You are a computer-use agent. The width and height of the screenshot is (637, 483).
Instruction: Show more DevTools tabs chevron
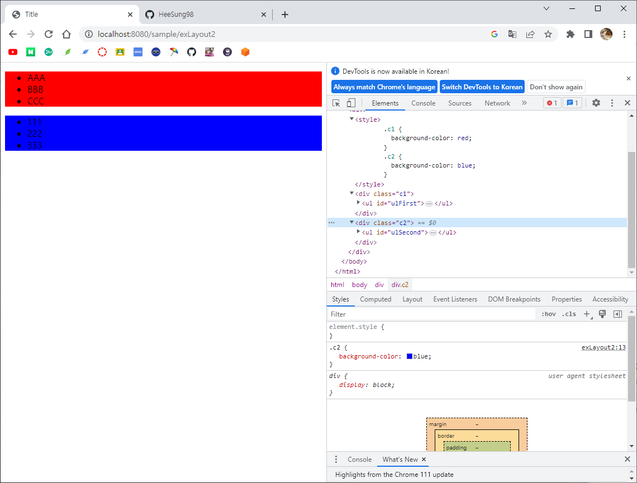[524, 103]
